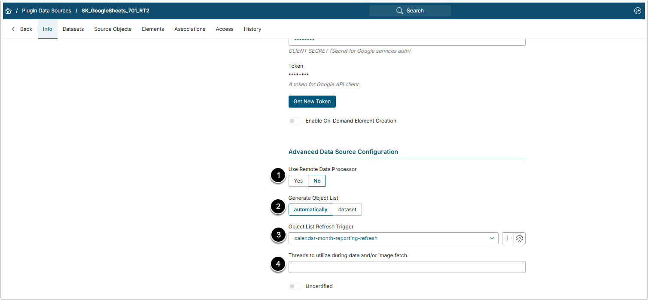Image resolution: width=648 pixels, height=300 pixels.
Task: Choose dataset for Generate Object List
Action: [347, 210]
